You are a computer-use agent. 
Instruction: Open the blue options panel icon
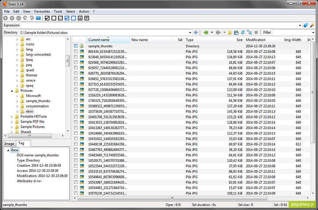pyautogui.click(x=38, y=18)
